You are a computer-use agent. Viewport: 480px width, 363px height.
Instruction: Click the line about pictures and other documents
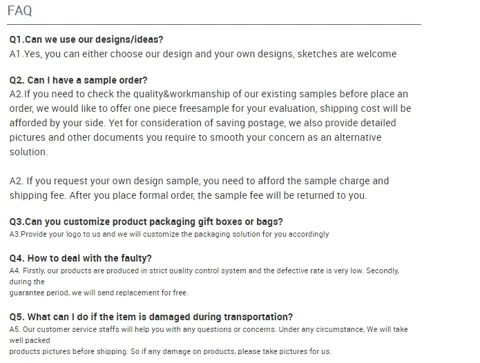tap(195, 137)
